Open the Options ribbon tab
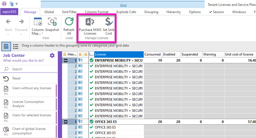256x138 pixels. 195,12
